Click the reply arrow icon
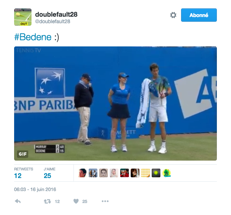The width and height of the screenshot is (231, 215). tap(18, 201)
